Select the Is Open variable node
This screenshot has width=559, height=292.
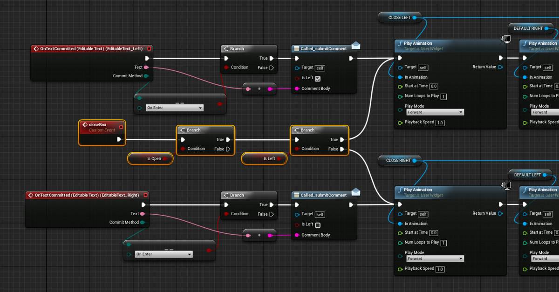click(x=150, y=159)
